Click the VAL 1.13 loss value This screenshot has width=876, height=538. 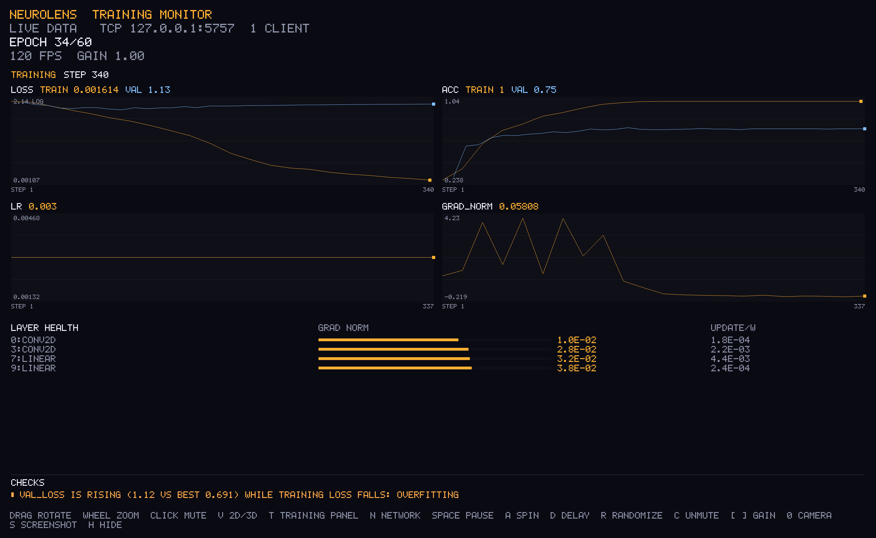click(x=148, y=90)
